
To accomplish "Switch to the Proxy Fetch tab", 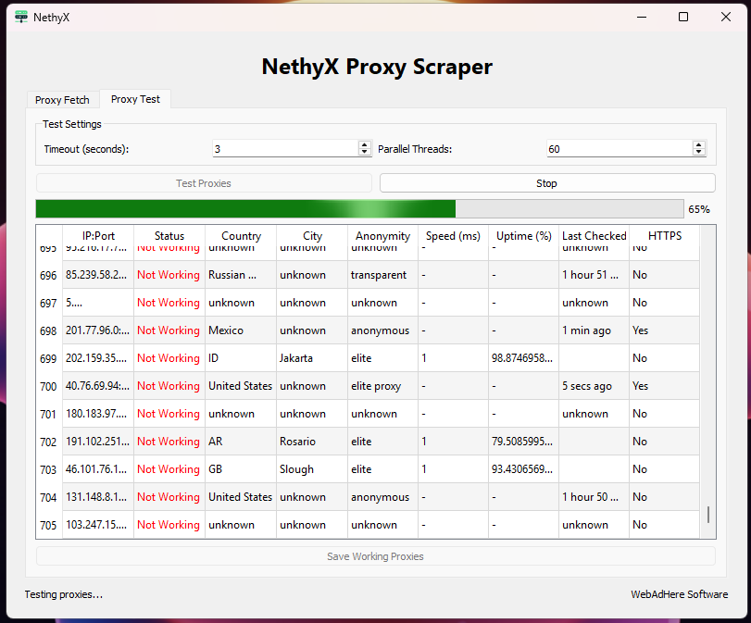I will click(62, 100).
